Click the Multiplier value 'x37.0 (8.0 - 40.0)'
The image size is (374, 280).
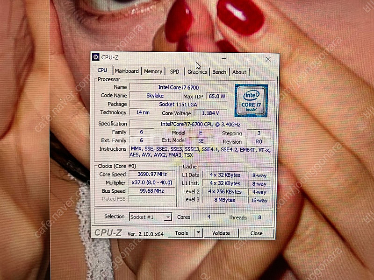[152, 182]
